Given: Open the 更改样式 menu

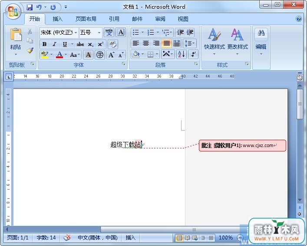Looking at the screenshot, I should (x=238, y=42).
